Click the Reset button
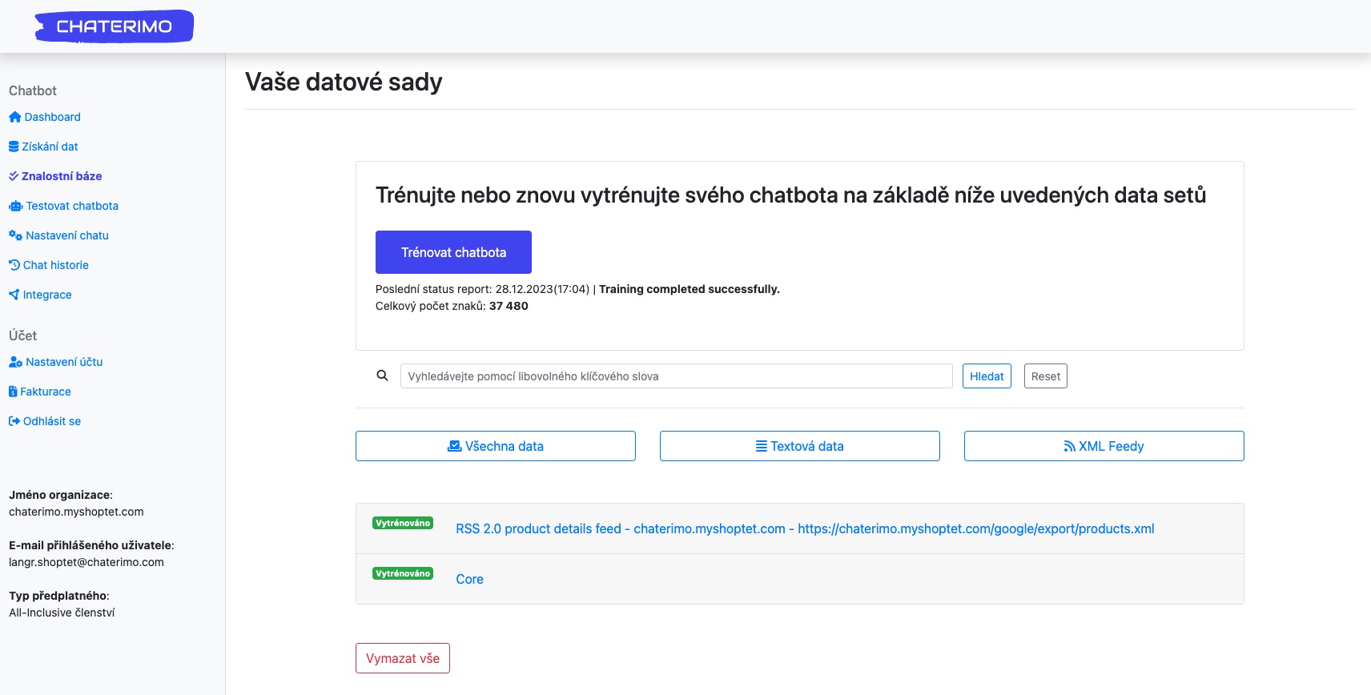Image resolution: width=1371 pixels, height=695 pixels. [x=1046, y=376]
